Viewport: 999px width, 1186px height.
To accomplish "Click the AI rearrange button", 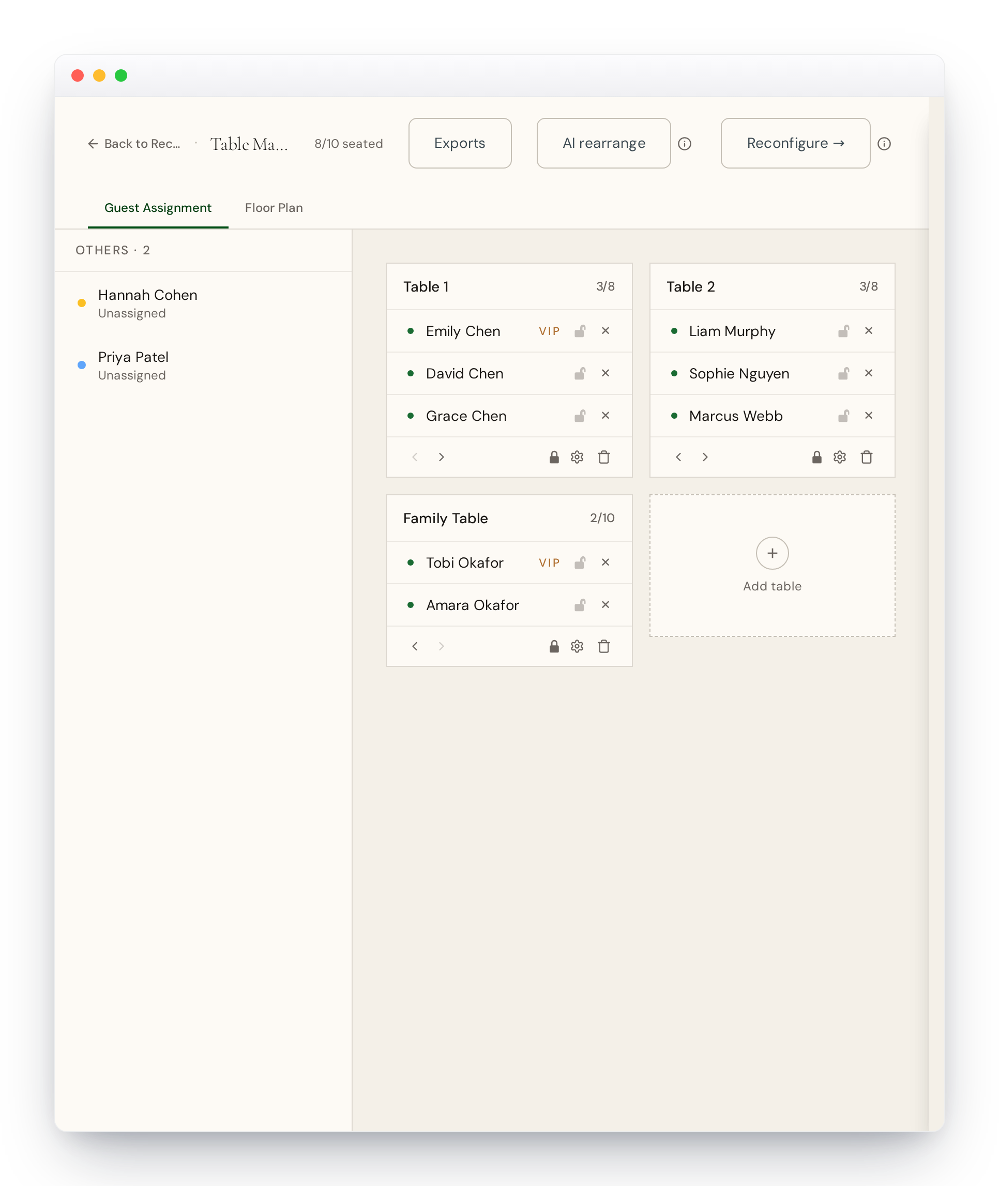I will coord(603,143).
